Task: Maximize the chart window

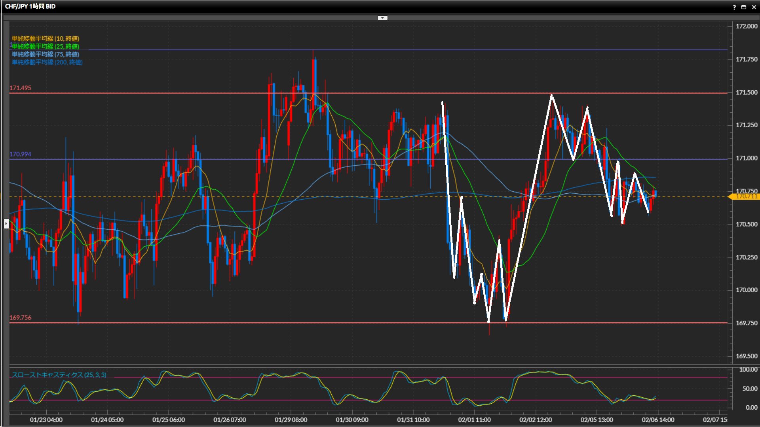Action: (x=743, y=7)
